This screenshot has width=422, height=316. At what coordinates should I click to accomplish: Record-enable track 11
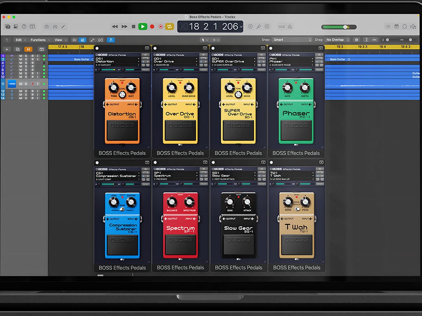[33, 84]
